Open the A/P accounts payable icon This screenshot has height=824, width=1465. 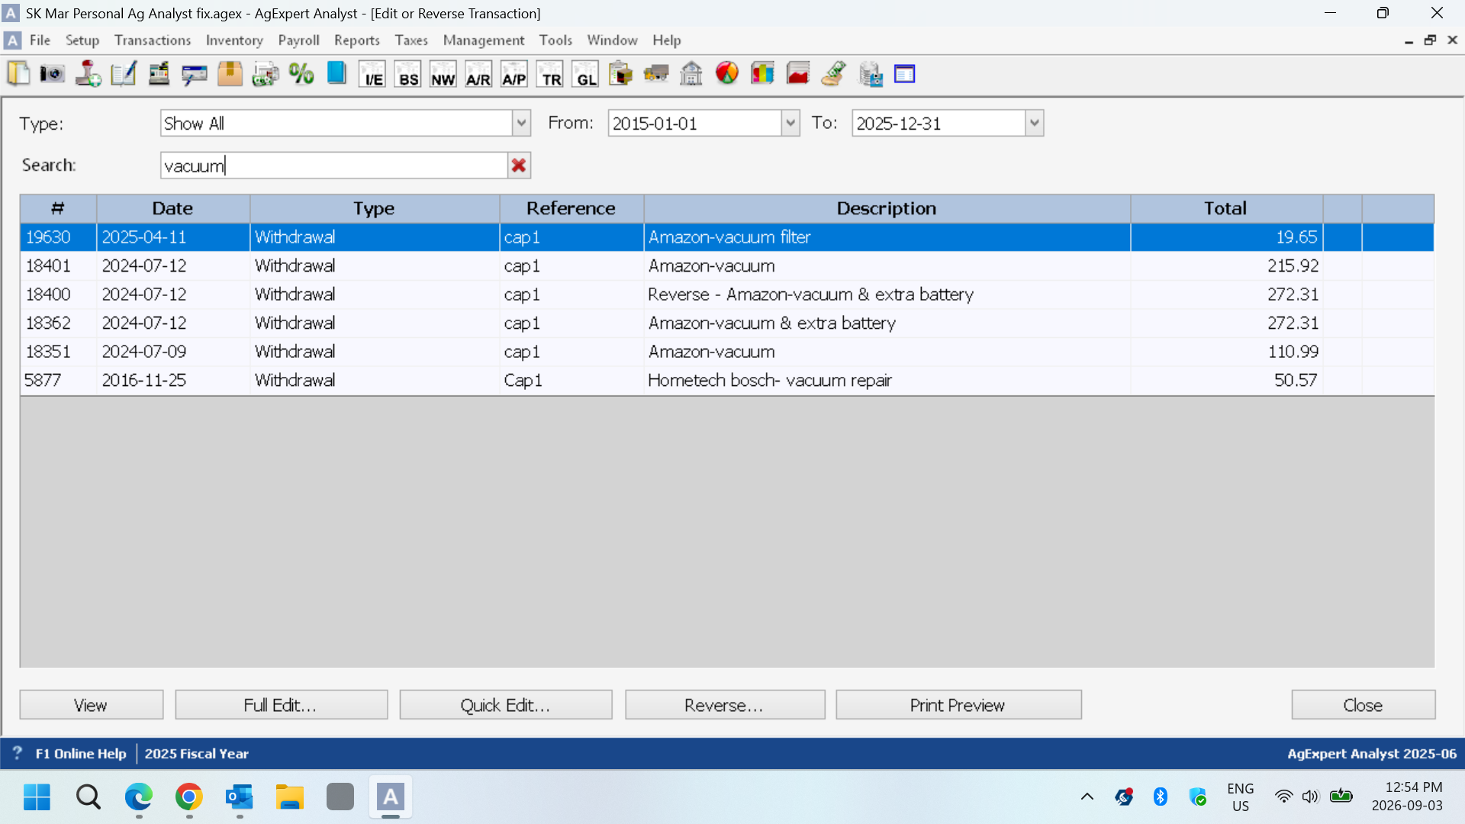click(x=514, y=74)
